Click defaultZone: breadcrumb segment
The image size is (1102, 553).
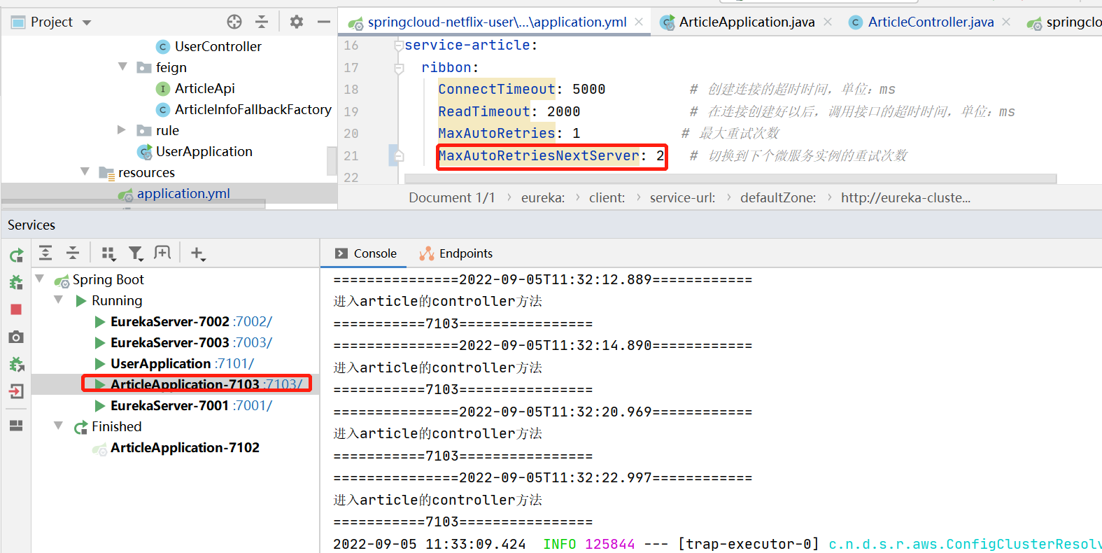pyautogui.click(x=778, y=197)
